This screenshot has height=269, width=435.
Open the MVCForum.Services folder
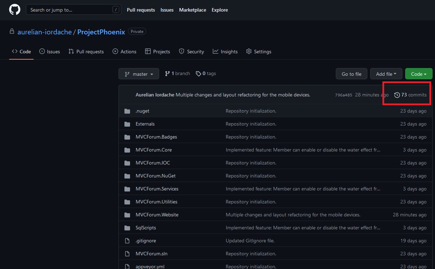tap(157, 189)
